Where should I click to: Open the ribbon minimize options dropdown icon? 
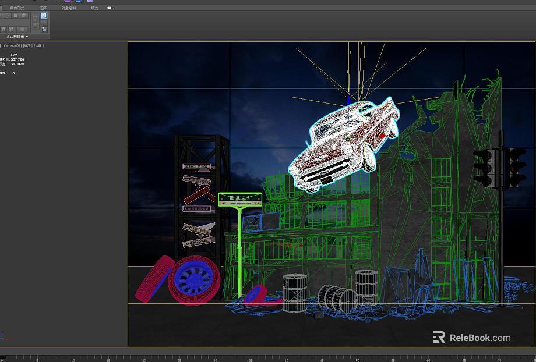click(111, 8)
